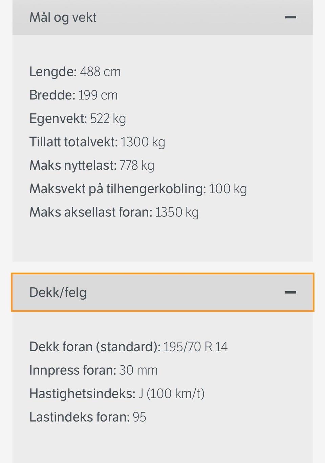Collapse Mål og vekt using minus icon
The height and width of the screenshot is (463, 325).
[290, 17]
